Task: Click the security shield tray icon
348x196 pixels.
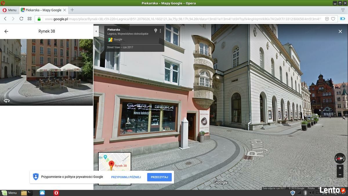Action: tap(293, 193)
